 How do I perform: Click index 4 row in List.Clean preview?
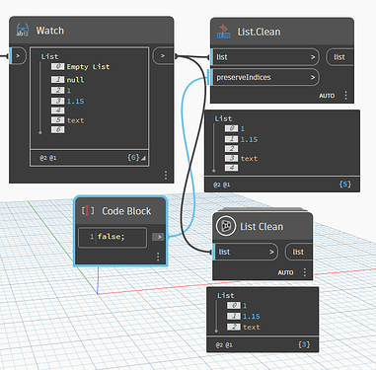(x=232, y=168)
